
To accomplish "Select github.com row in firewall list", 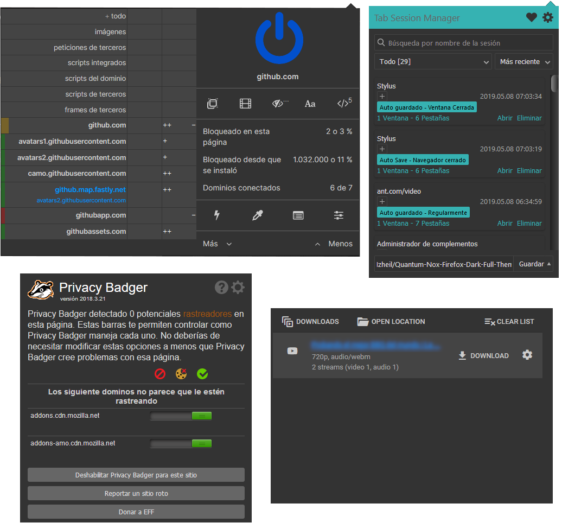I will [99, 125].
